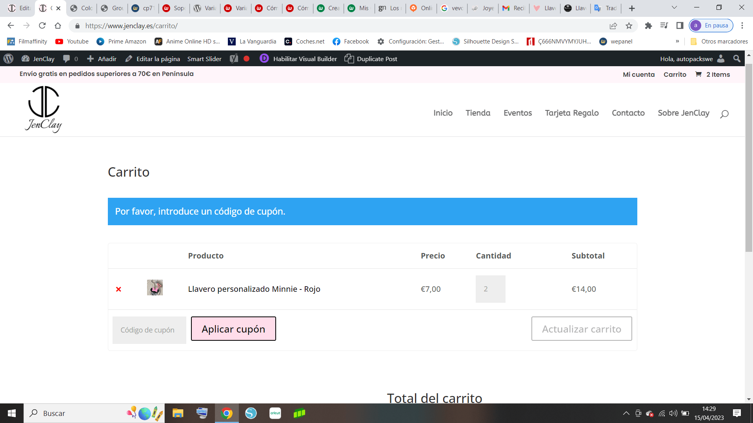This screenshot has height=423, width=753.
Task: Switch to the Gmail tab
Action: coord(513,8)
